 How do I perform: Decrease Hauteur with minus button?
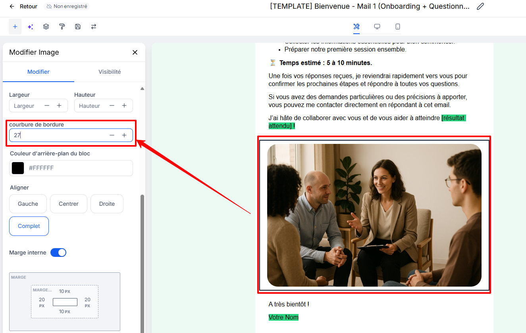[x=112, y=105]
